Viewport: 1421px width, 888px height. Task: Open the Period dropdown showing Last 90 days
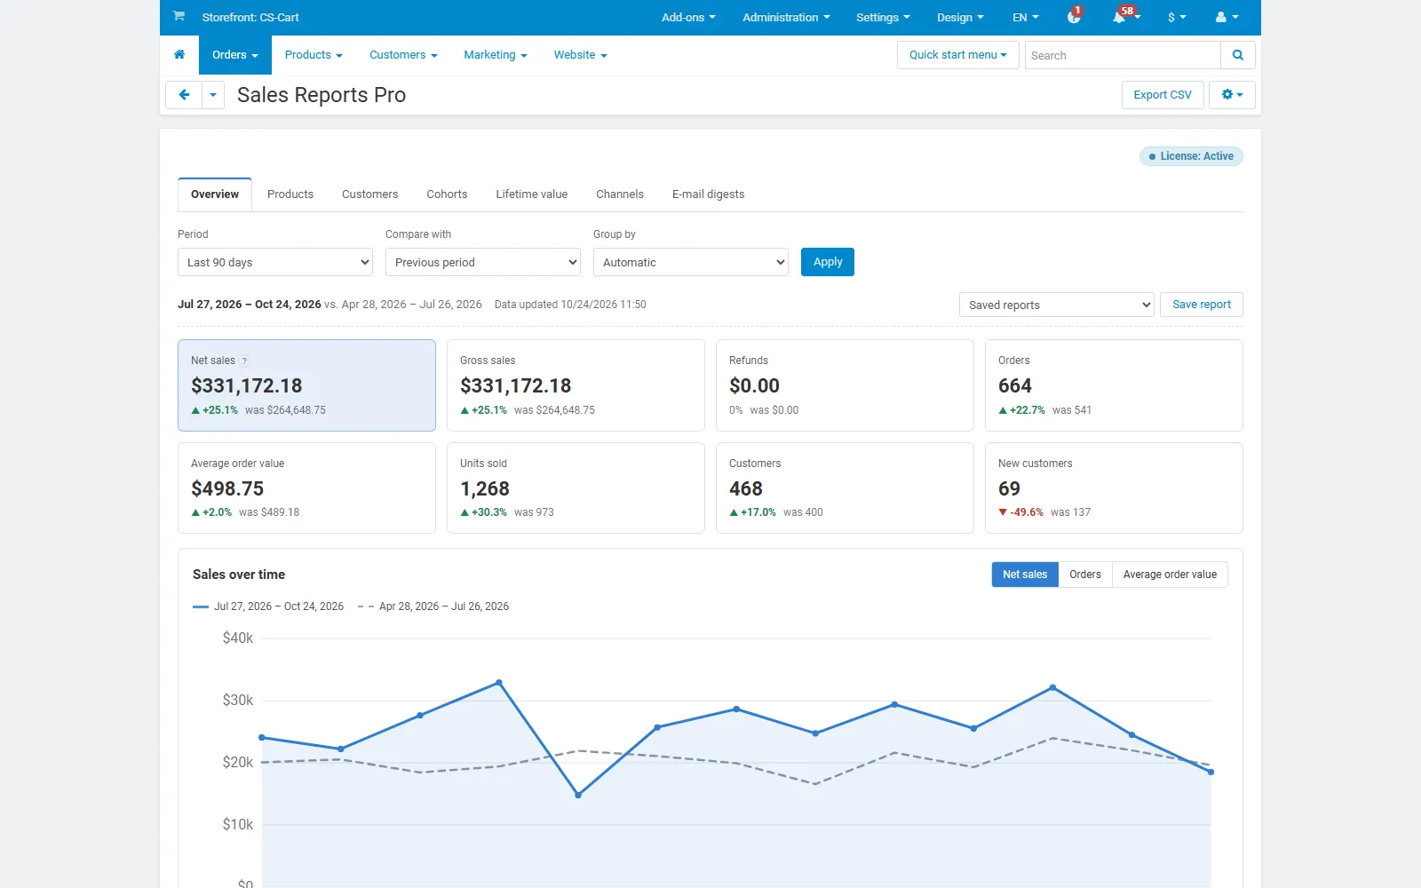tap(275, 262)
